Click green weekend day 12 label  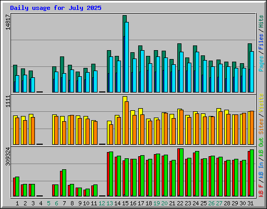(102, 203)
